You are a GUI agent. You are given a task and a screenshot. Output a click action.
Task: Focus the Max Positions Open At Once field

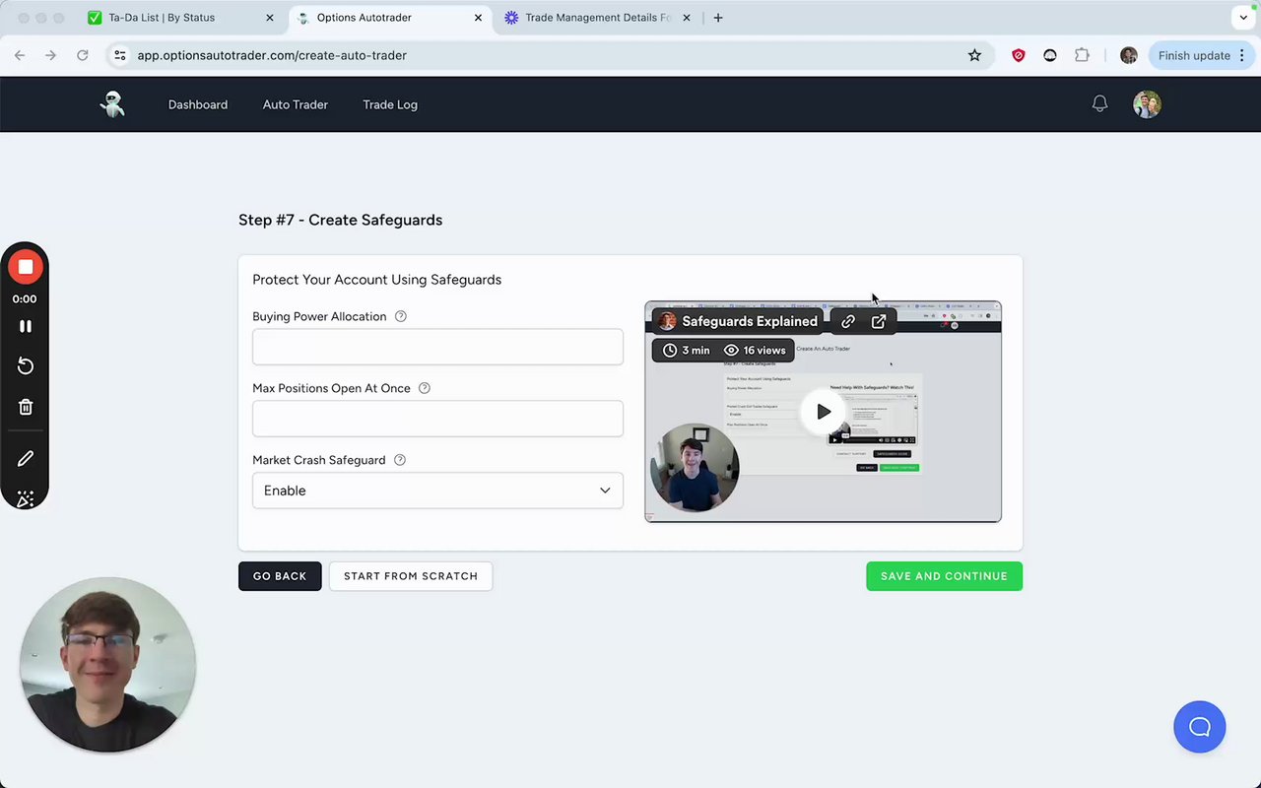click(x=437, y=419)
